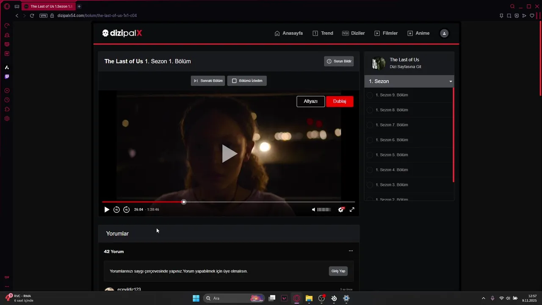542x305 pixels.
Task: Mark 1. Sezon 3. Bölüm circle as watched
Action: tap(370, 185)
